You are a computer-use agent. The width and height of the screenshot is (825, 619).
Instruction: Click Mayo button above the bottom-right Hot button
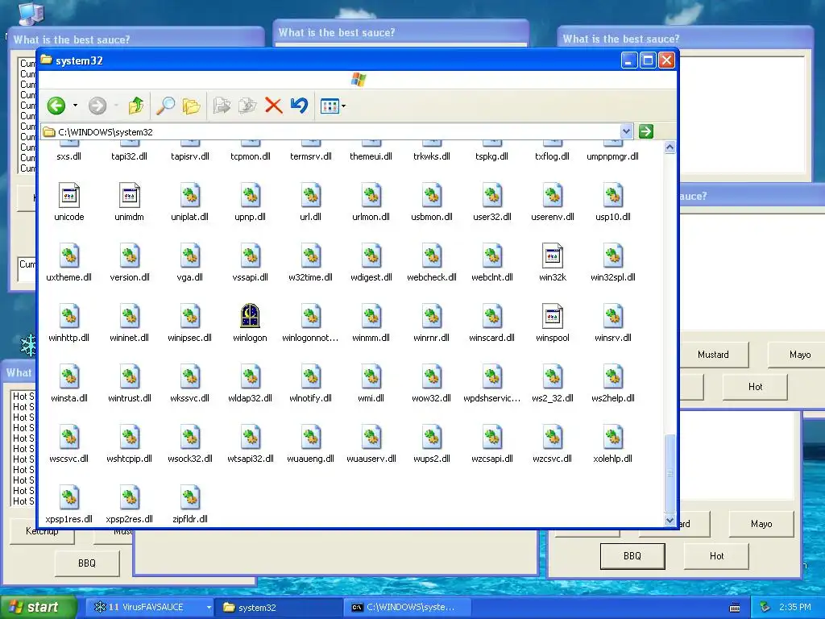761,524
